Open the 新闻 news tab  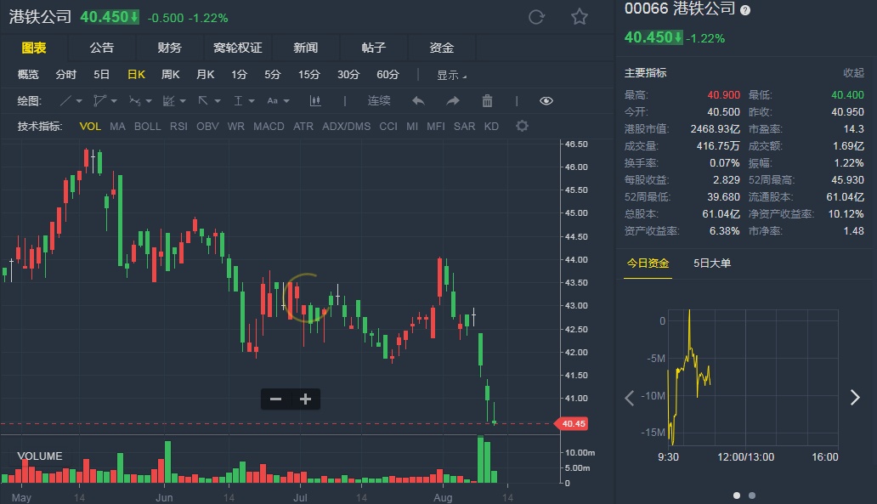[305, 48]
